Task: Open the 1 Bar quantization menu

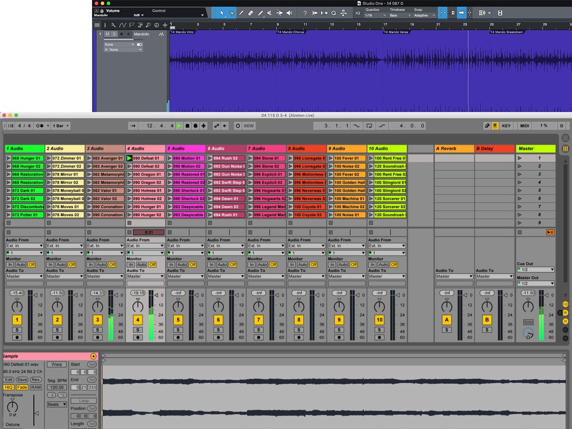Action: click(x=61, y=126)
